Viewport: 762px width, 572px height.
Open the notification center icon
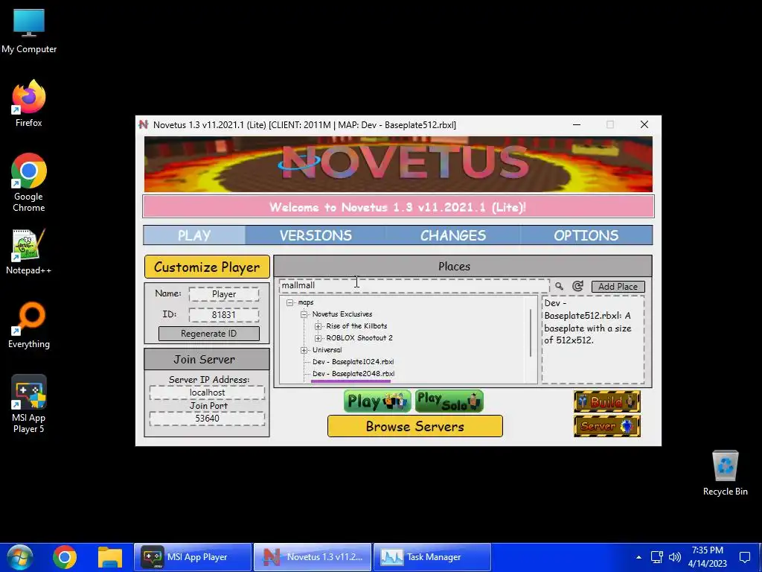(745, 557)
